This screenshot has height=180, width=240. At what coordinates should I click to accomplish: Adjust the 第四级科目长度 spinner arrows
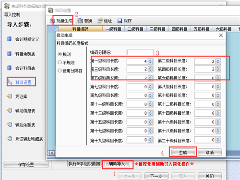coord(218,69)
